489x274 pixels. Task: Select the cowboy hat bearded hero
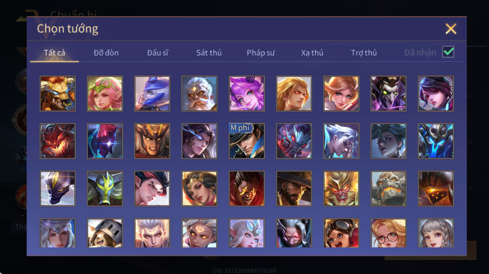294,189
